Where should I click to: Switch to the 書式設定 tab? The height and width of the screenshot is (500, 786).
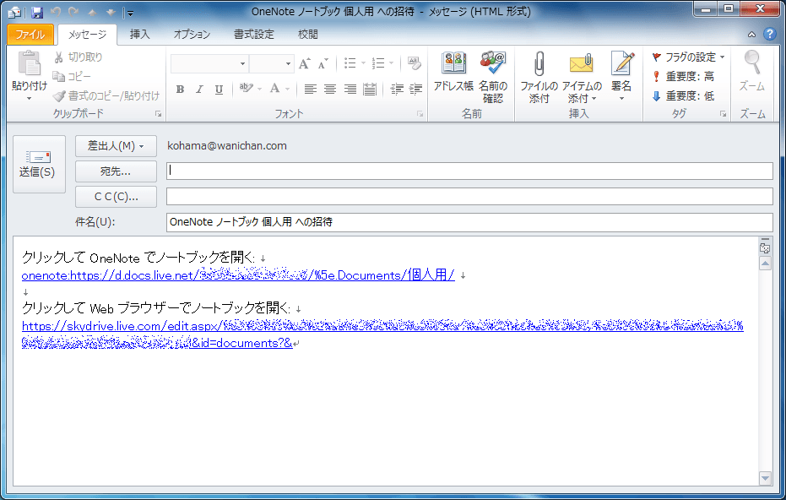[x=254, y=34]
